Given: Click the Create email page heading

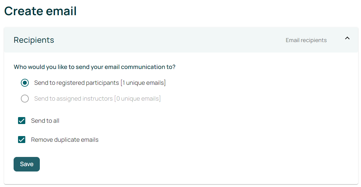Looking at the screenshot, I should [x=40, y=11].
